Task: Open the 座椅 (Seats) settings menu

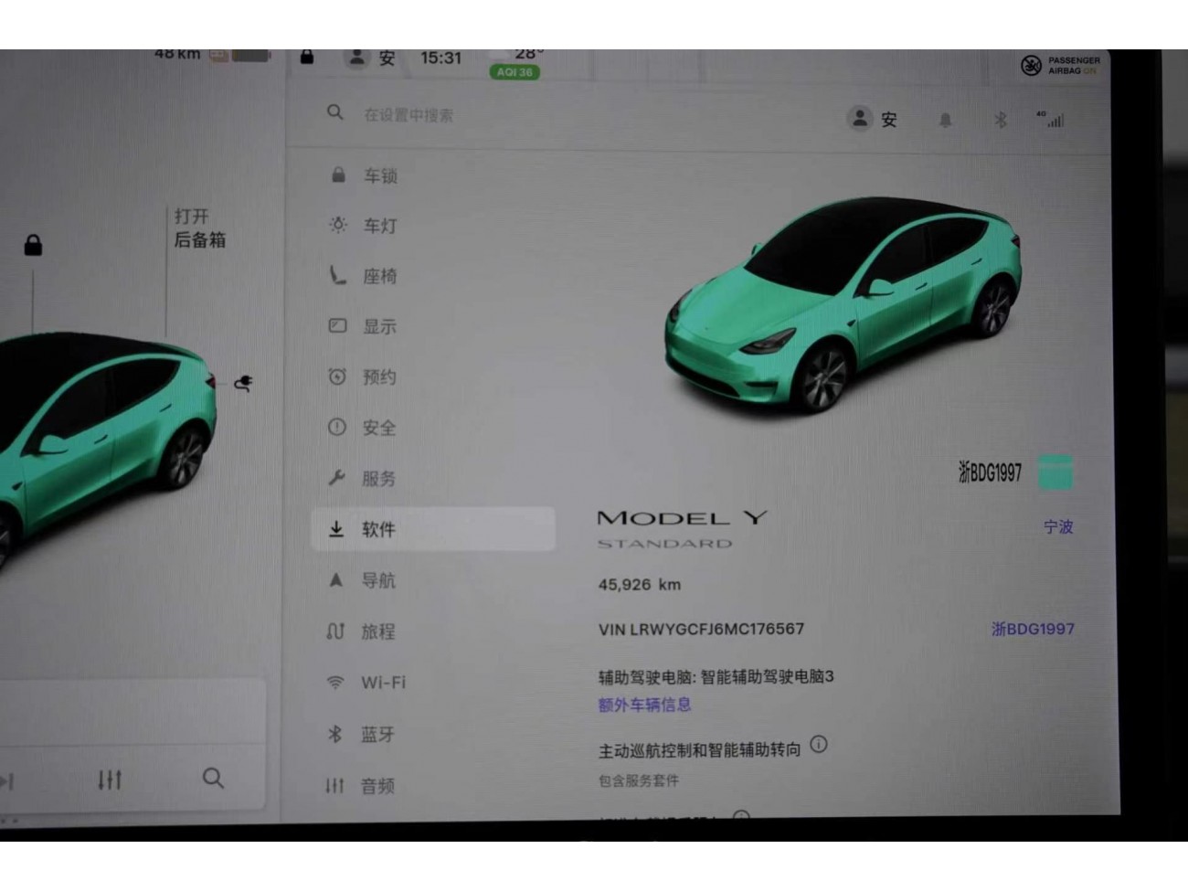Action: point(432,276)
